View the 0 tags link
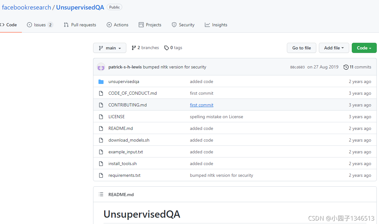379x224 pixels. pos(173,48)
